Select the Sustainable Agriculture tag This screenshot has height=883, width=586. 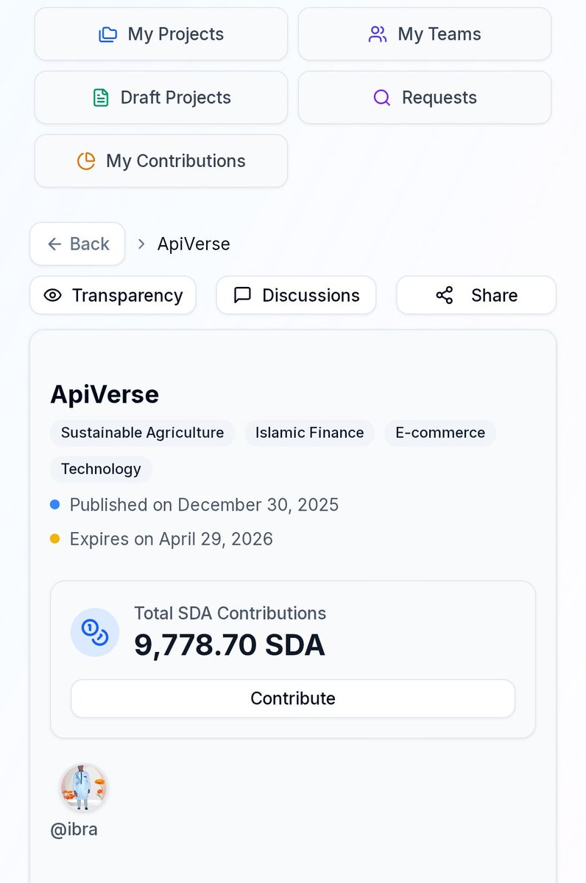pos(142,433)
